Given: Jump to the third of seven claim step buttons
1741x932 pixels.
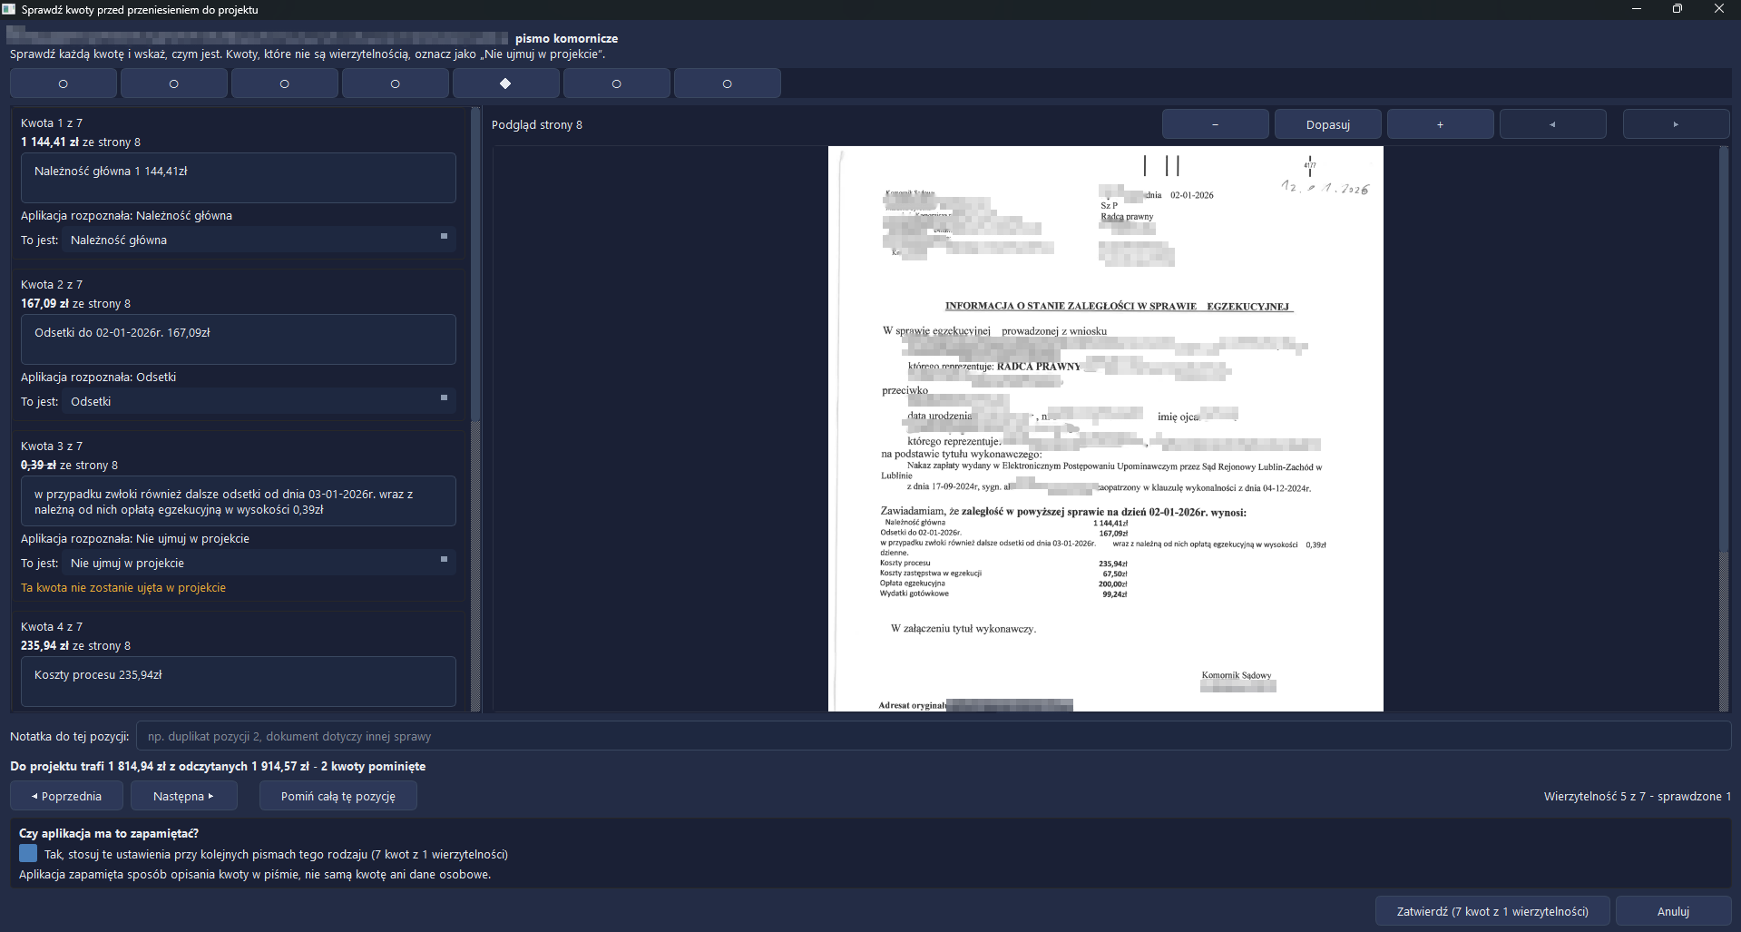Looking at the screenshot, I should point(284,83).
